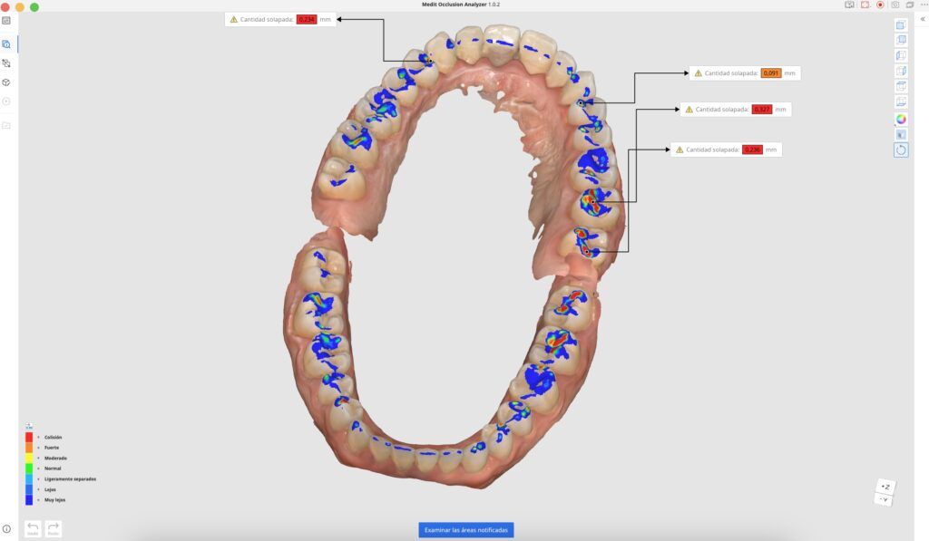Switch to top view cube
Screen dimensions: 929x541
point(901,86)
